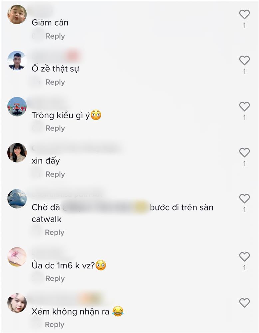Like the "xin đấy" comment

(244, 153)
